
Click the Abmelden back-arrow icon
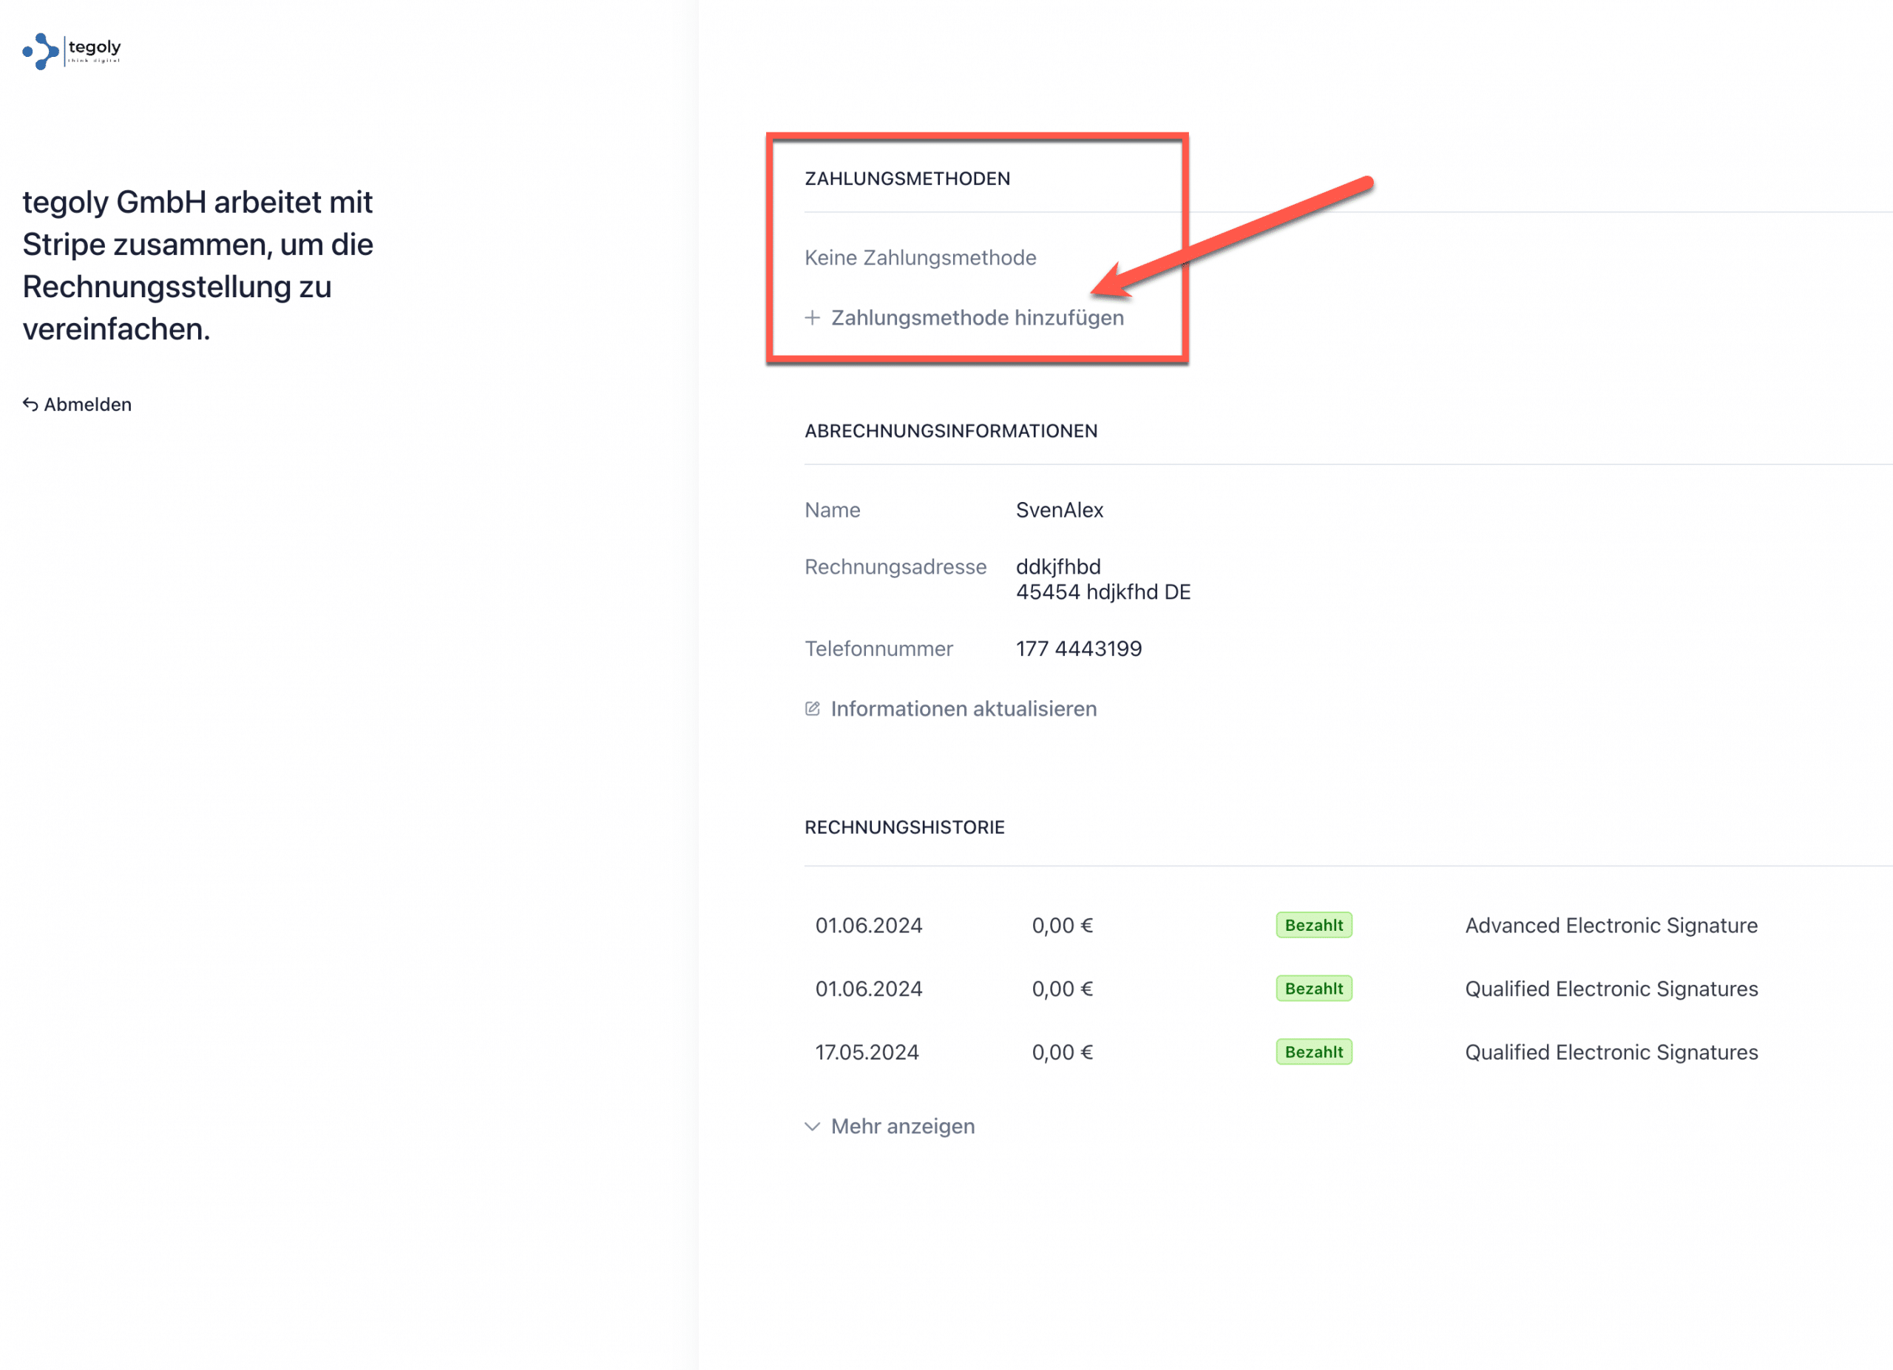pyautogui.click(x=31, y=404)
